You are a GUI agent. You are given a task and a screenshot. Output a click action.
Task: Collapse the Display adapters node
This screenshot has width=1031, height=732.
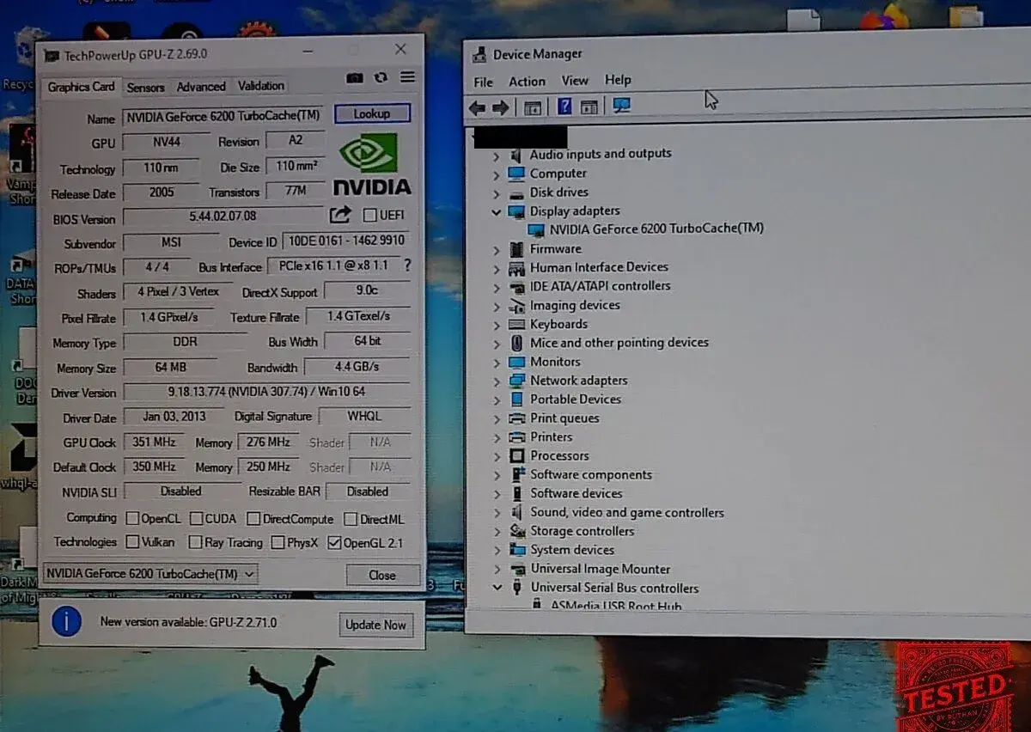click(497, 211)
